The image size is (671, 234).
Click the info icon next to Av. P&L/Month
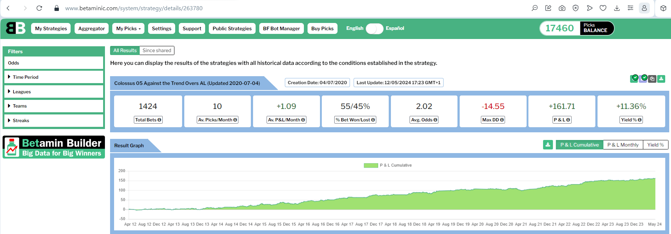(x=303, y=120)
